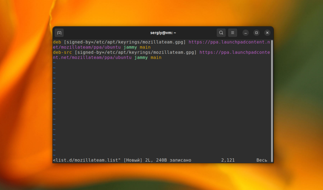Click signed-by option in the deb line
Image resolution: width=323 pixels, height=190 pixels.
tap(125, 42)
